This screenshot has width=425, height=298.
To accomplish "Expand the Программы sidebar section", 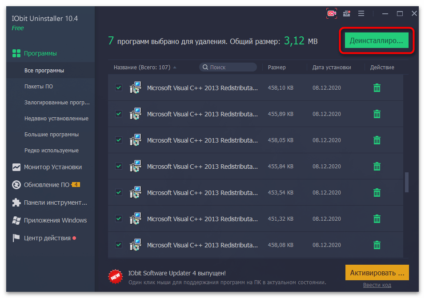I will (x=40, y=54).
